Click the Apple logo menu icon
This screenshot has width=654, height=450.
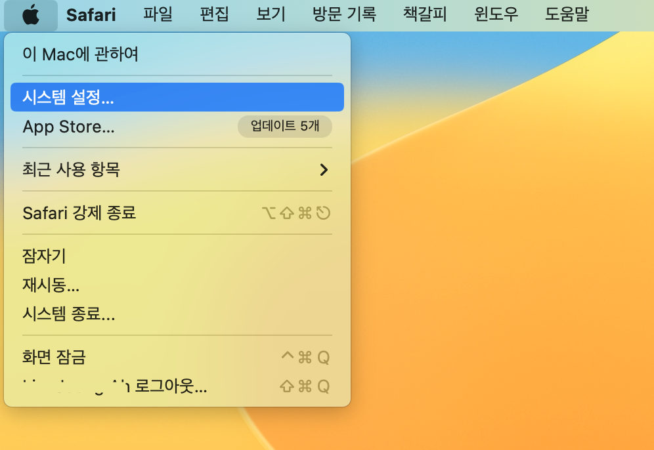point(31,15)
